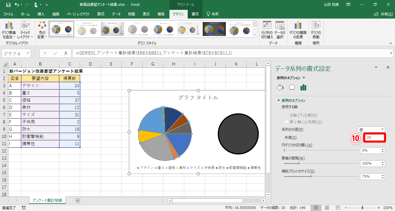Click the 検索 lightbulb search box
Screen dimensions: 395x211
click(213, 14)
